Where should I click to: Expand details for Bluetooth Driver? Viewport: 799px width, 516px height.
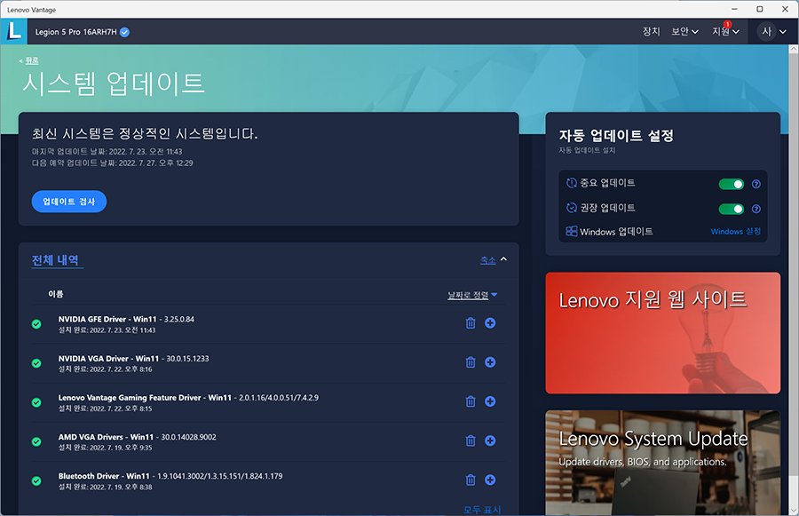pos(490,480)
